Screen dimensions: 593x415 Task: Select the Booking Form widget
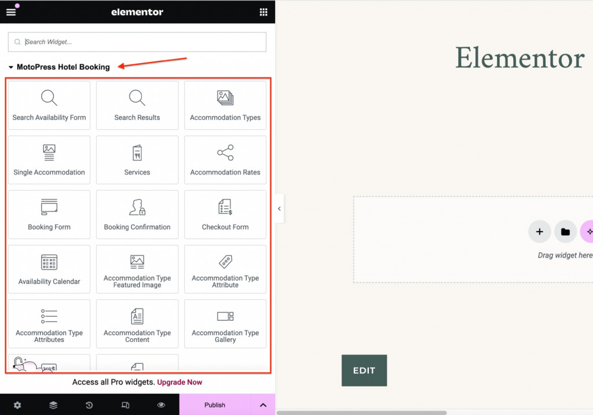[x=49, y=214]
